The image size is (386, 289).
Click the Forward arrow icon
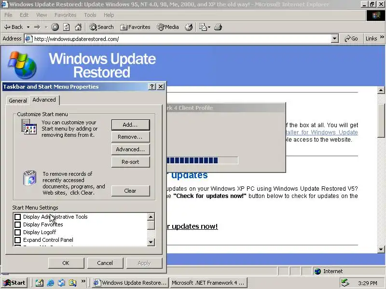37,27
